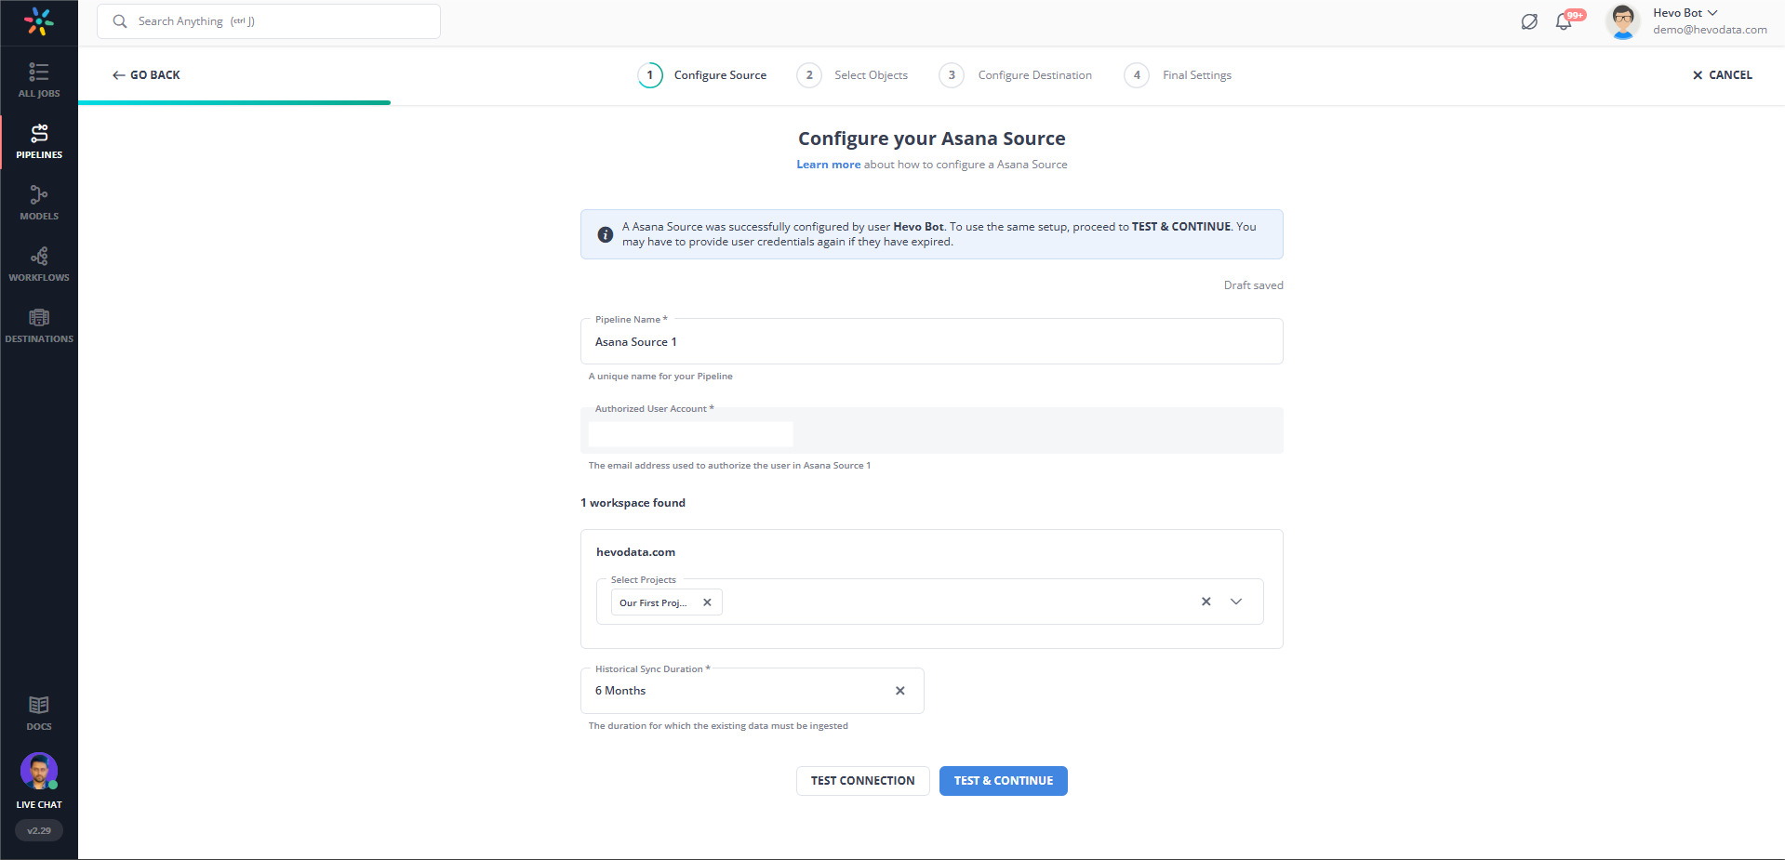Go back to previous page
This screenshot has height=860, width=1785.
pos(146,75)
